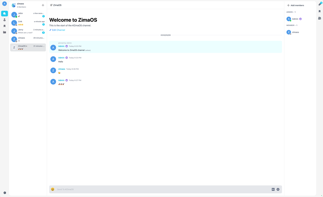Open the emoji picker in message box
This screenshot has width=323, height=197.
[52, 189]
